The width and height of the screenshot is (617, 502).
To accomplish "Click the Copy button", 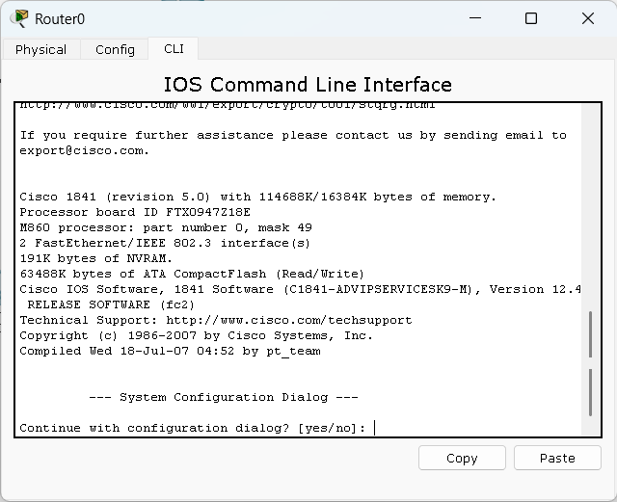I will tap(462, 458).
